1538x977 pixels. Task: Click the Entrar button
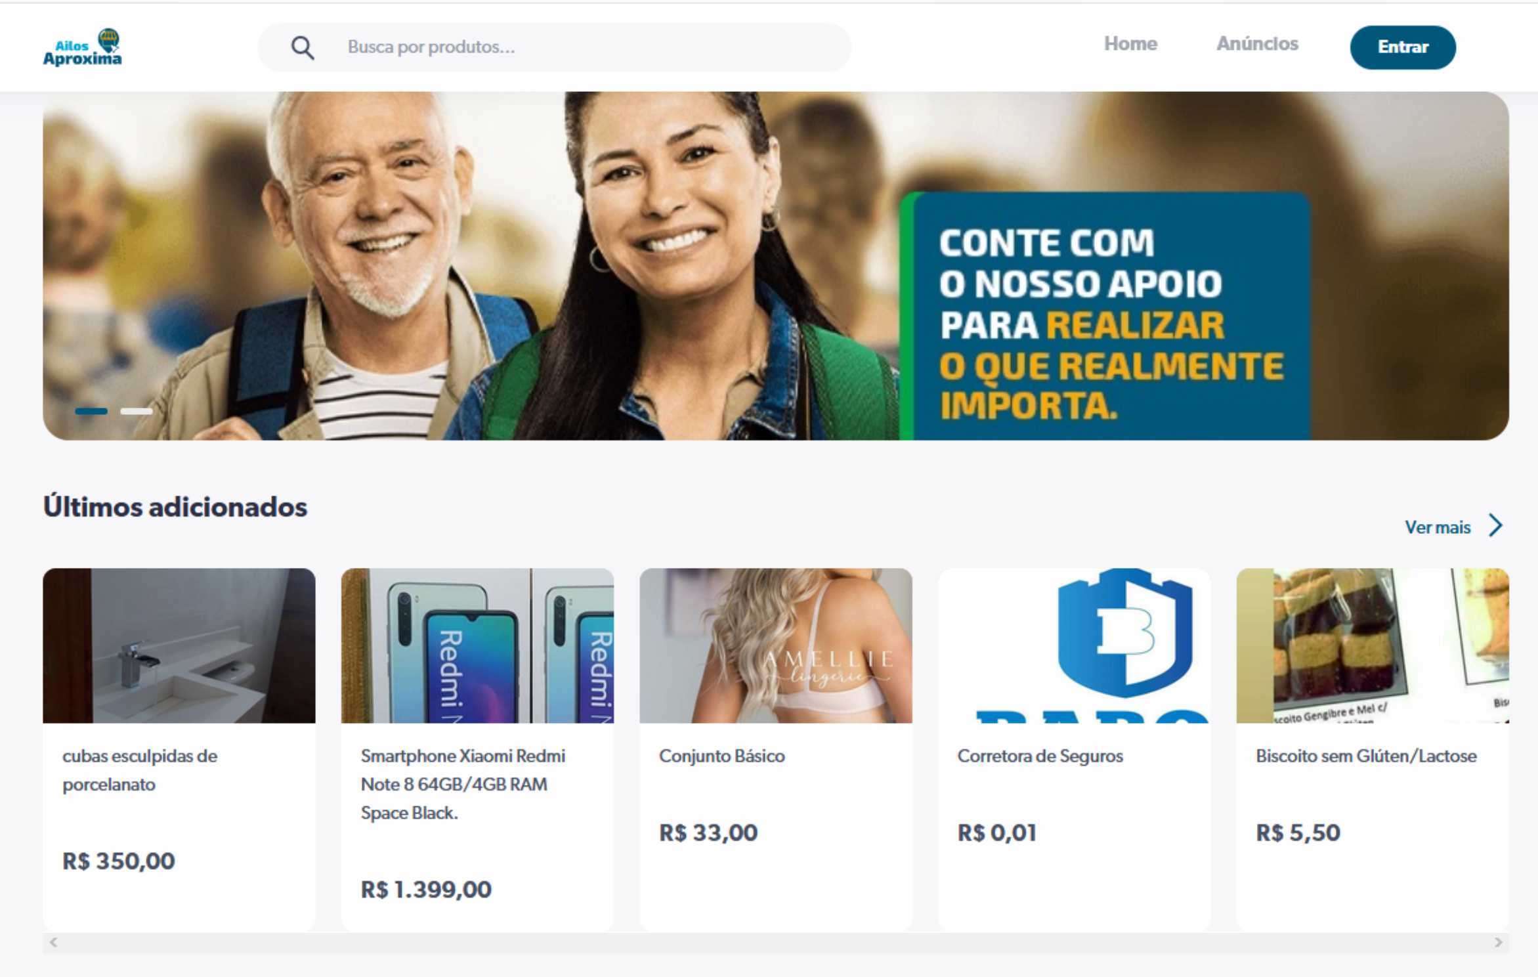1403,47
